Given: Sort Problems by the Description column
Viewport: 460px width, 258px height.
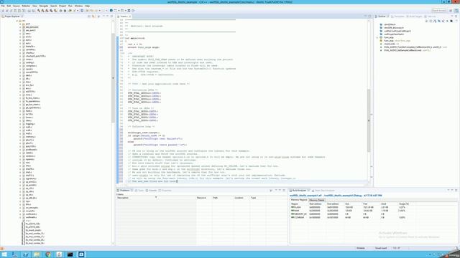Looking at the screenshot, I should 156,198.
